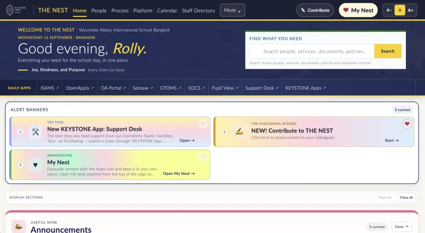The height and width of the screenshot is (233, 425).
Task: Click the Announcements heading
Action: 61,230
